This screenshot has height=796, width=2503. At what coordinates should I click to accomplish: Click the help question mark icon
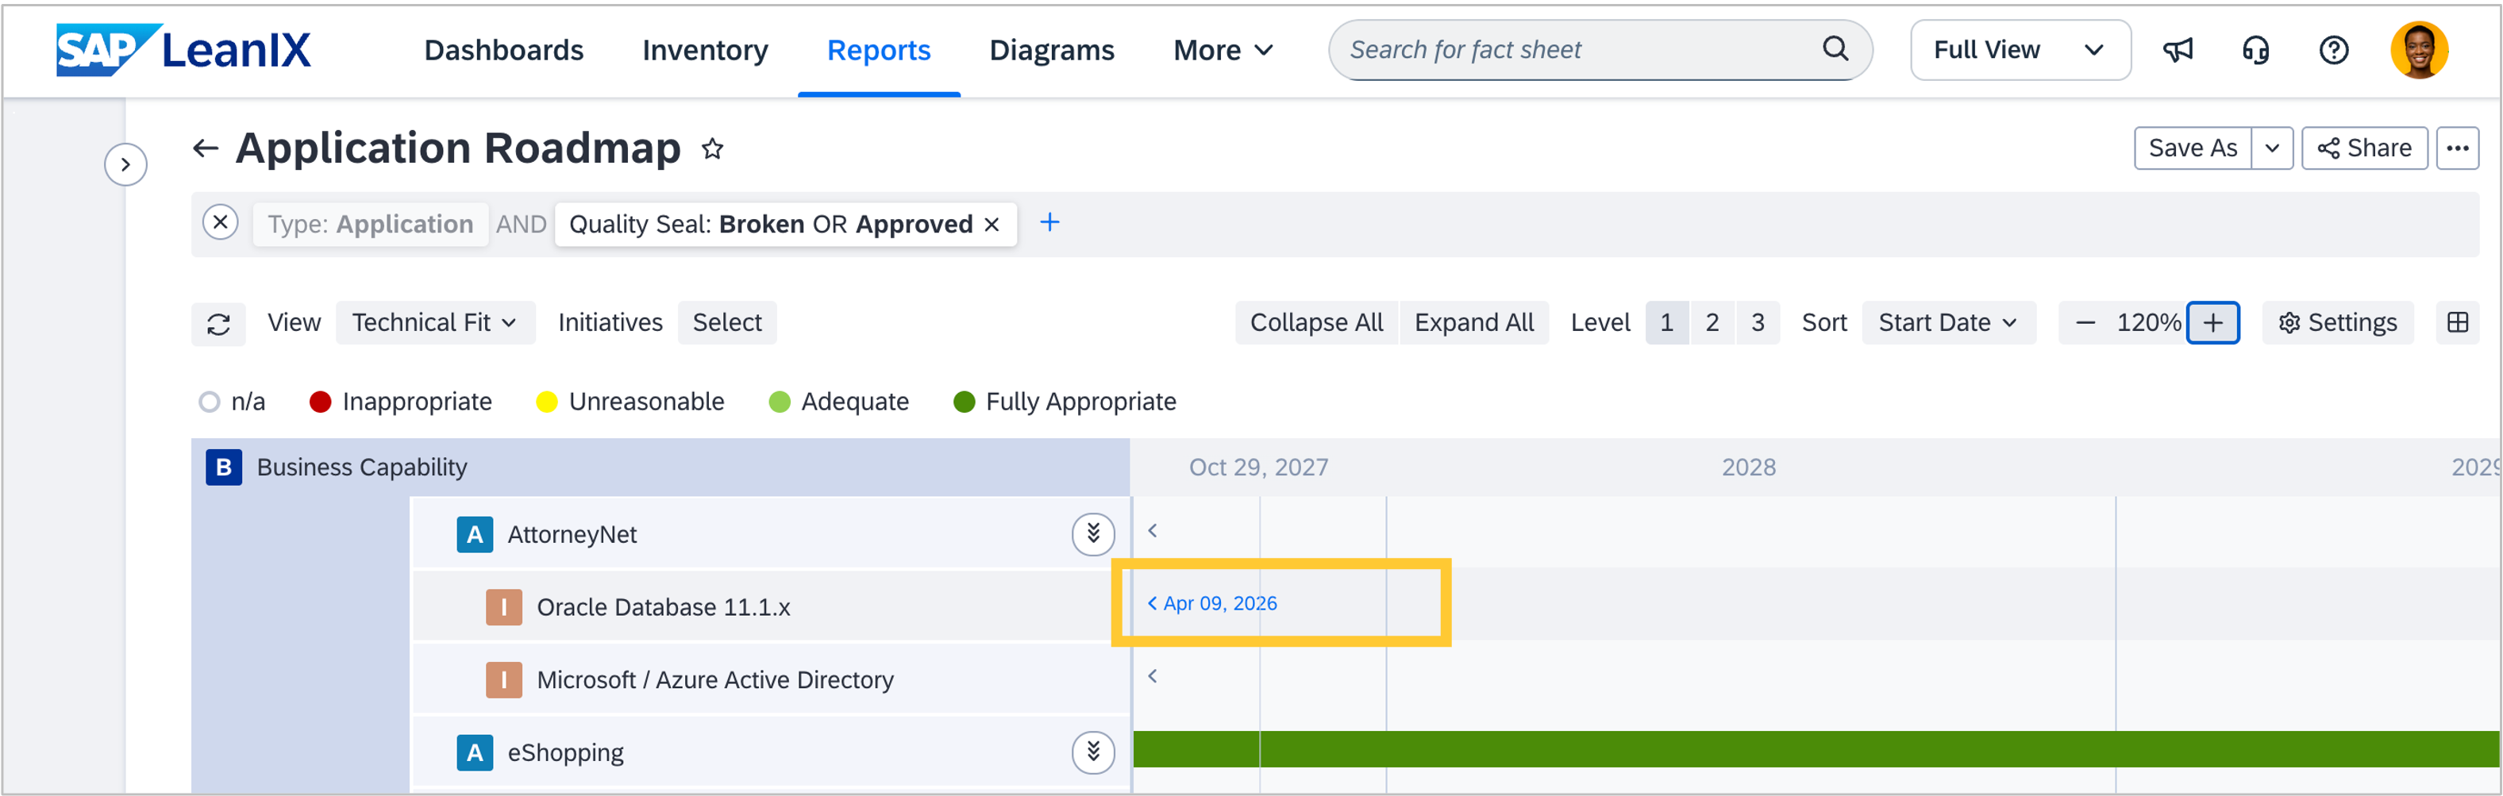point(2333,49)
